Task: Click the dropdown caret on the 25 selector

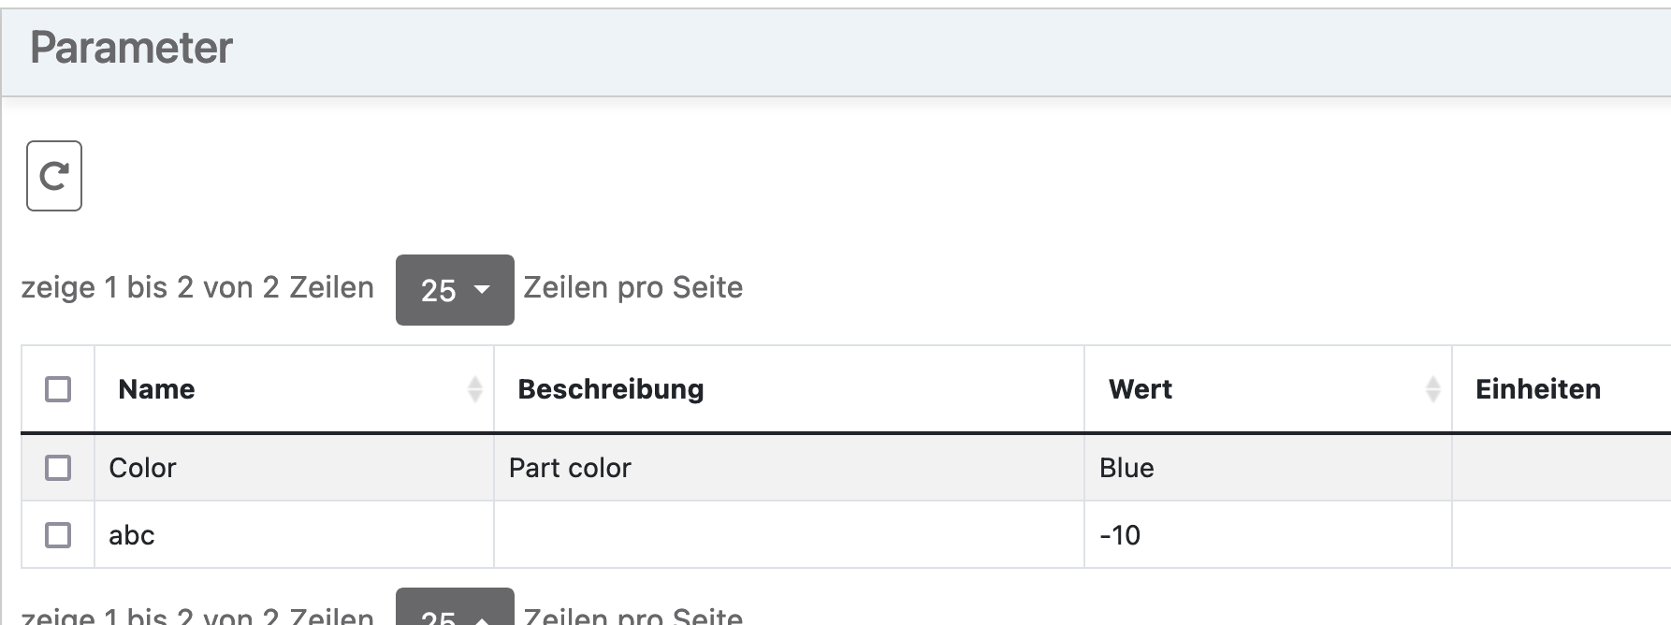Action: pos(483,290)
